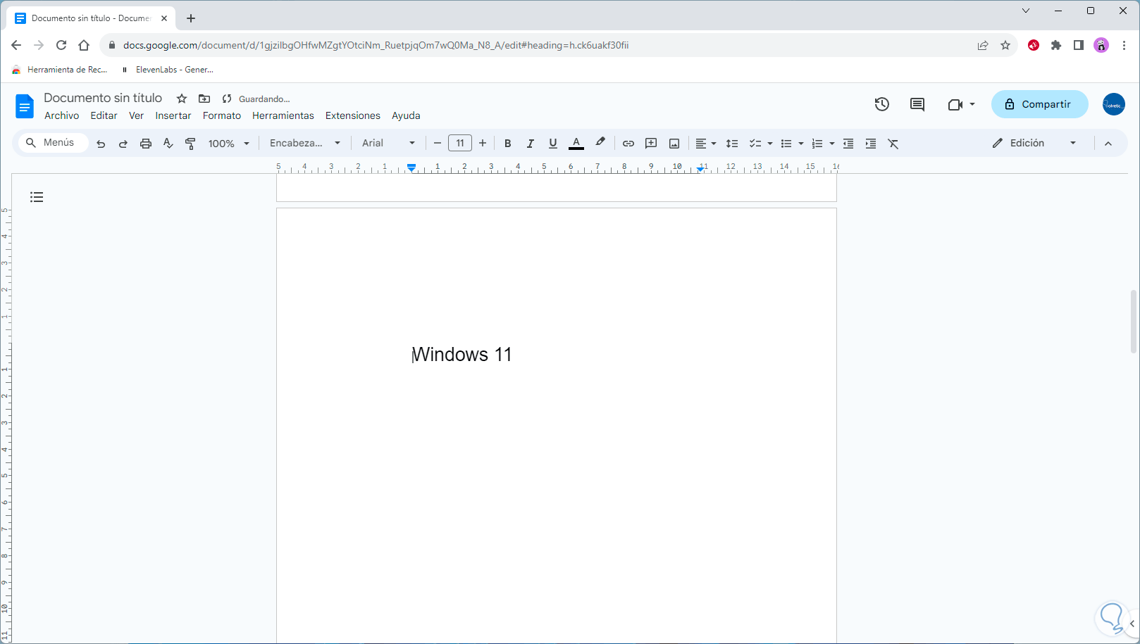Open the Editar menu
Screen dimensions: 1140x644
[104, 115]
